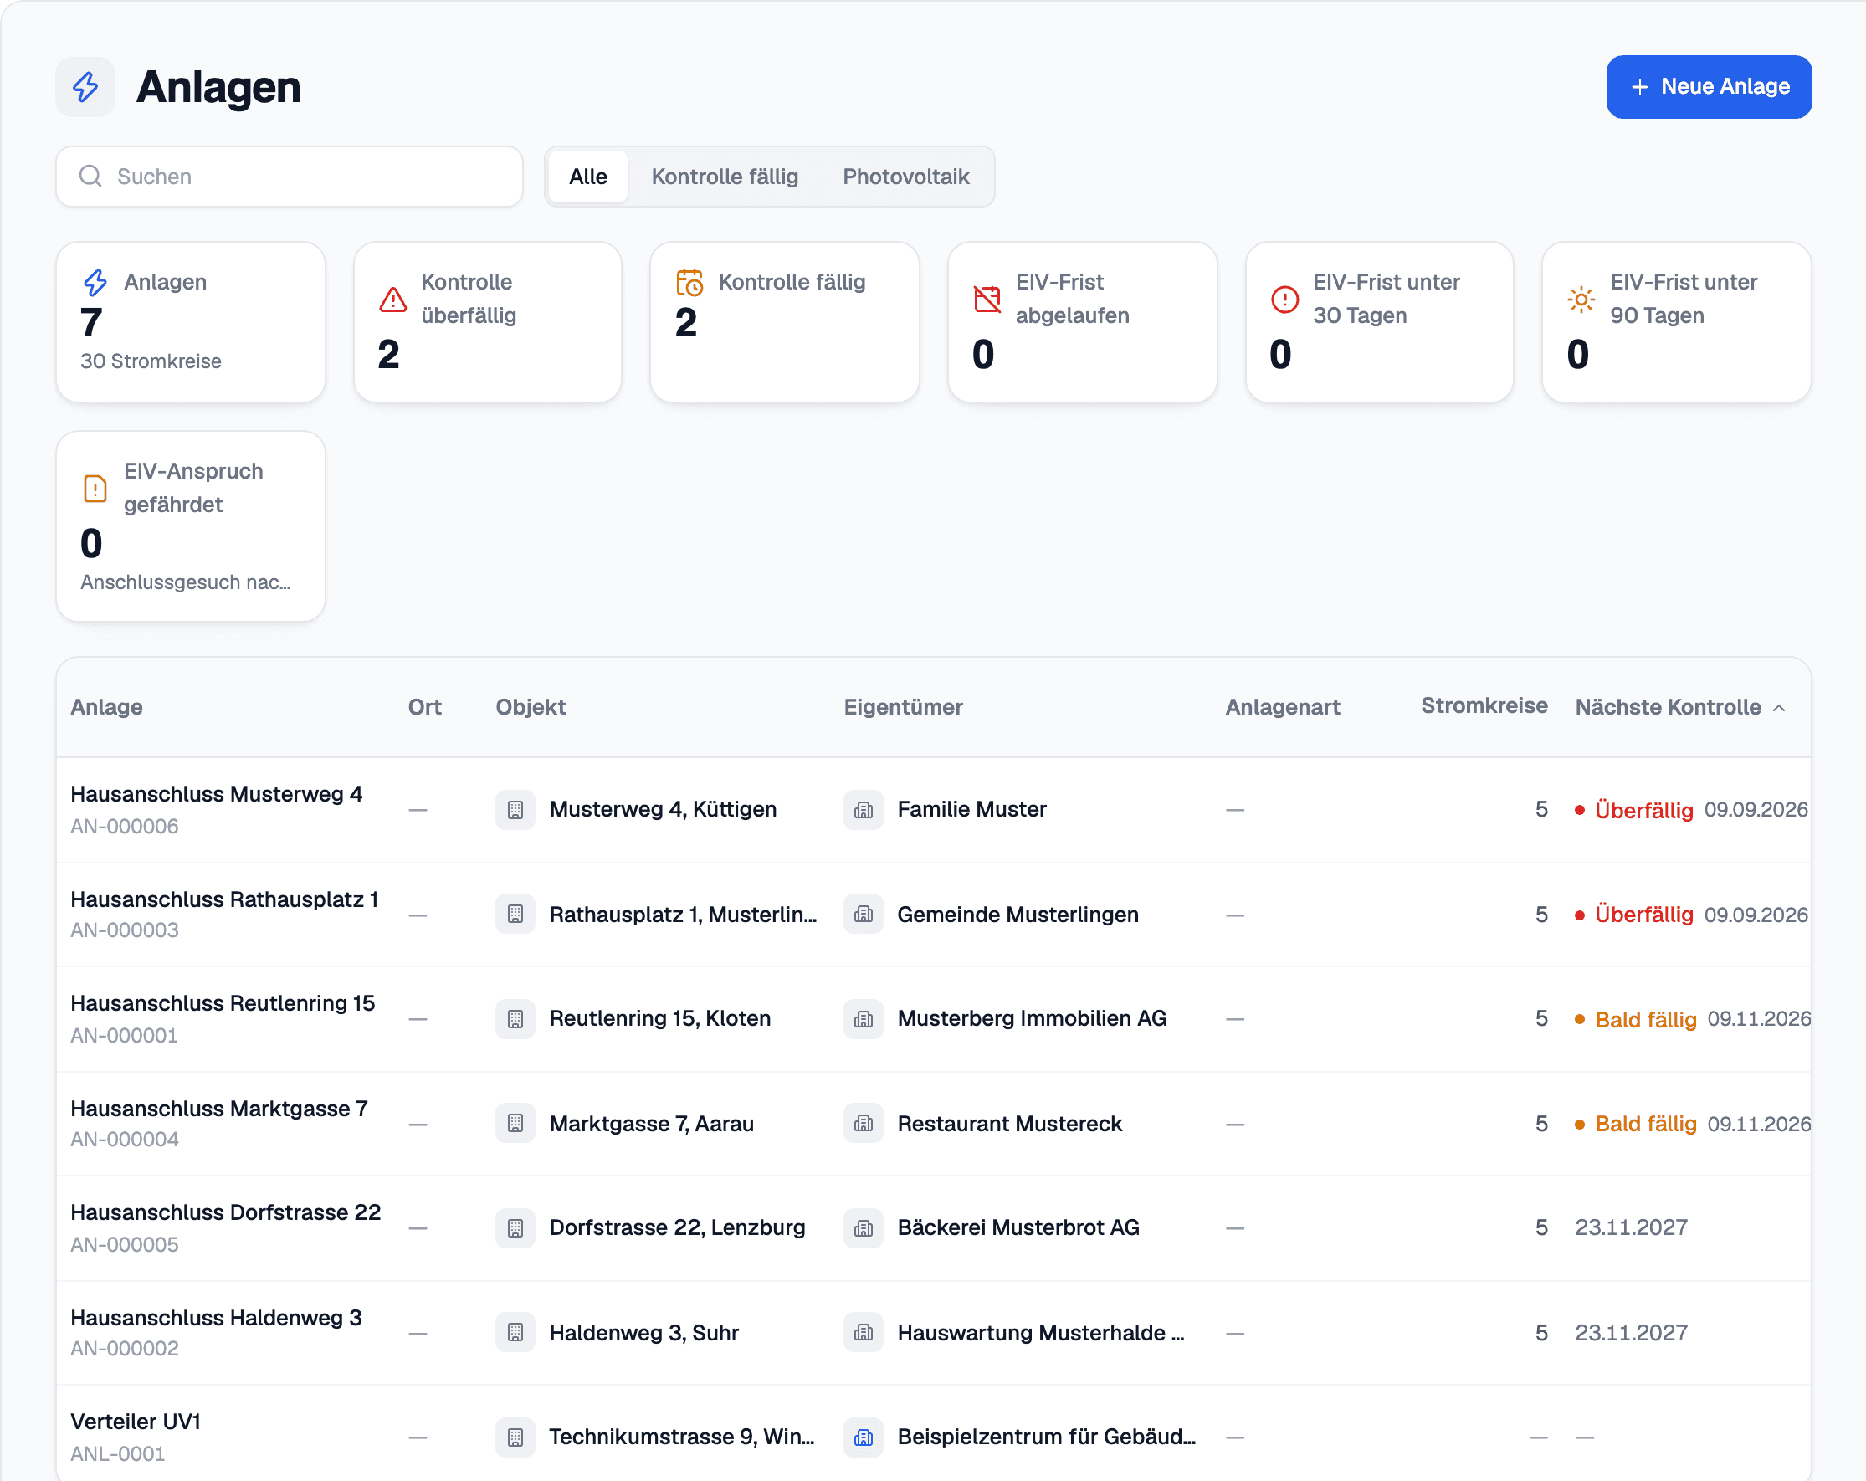Click the Objekt column header

pyautogui.click(x=531, y=707)
